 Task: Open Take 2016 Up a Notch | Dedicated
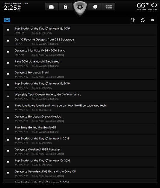click(x=81, y=63)
